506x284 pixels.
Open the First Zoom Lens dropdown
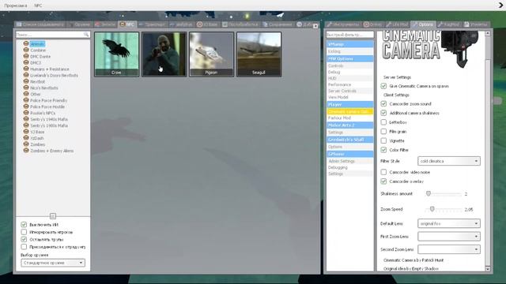point(449,237)
